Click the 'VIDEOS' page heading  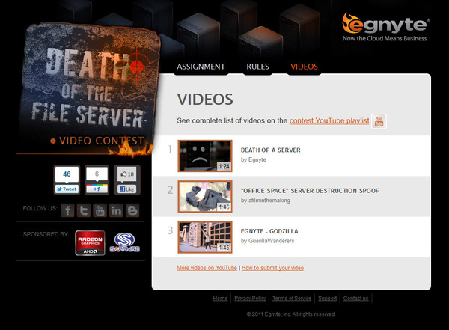[x=205, y=100]
